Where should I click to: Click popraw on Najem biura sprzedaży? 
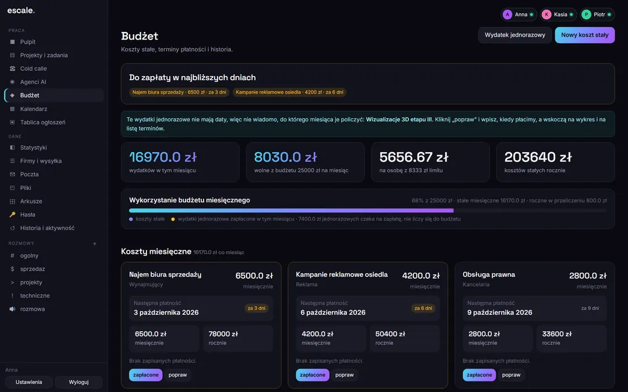[x=178, y=375]
